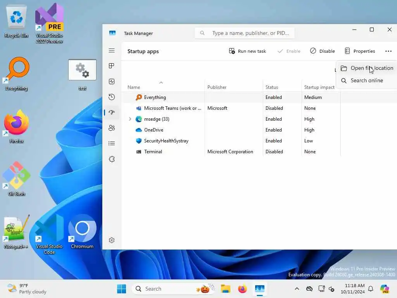Click the OneDrive tray icon
This screenshot has height=298, width=397.
point(309,289)
